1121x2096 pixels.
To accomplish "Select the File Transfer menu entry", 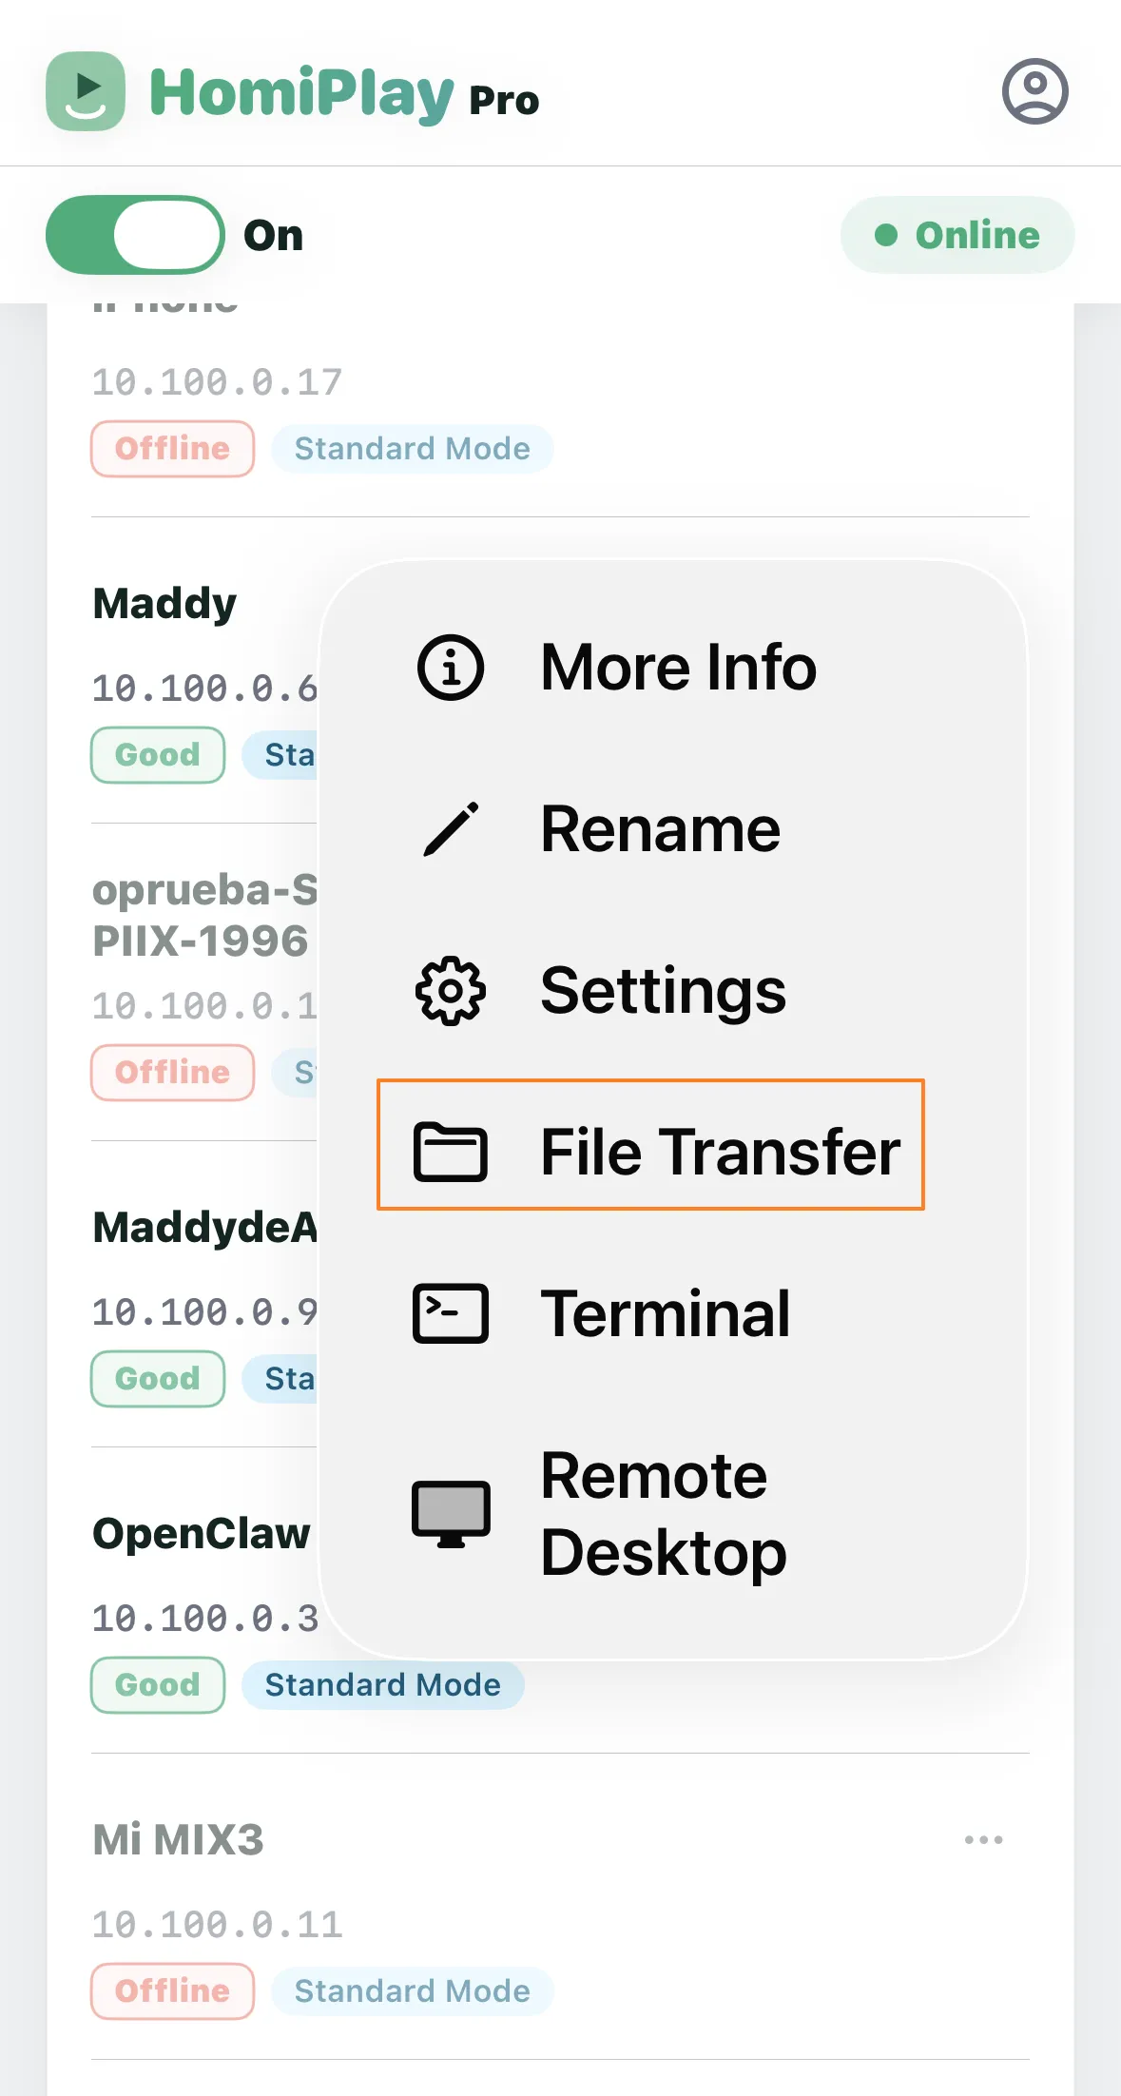I will 650,1145.
